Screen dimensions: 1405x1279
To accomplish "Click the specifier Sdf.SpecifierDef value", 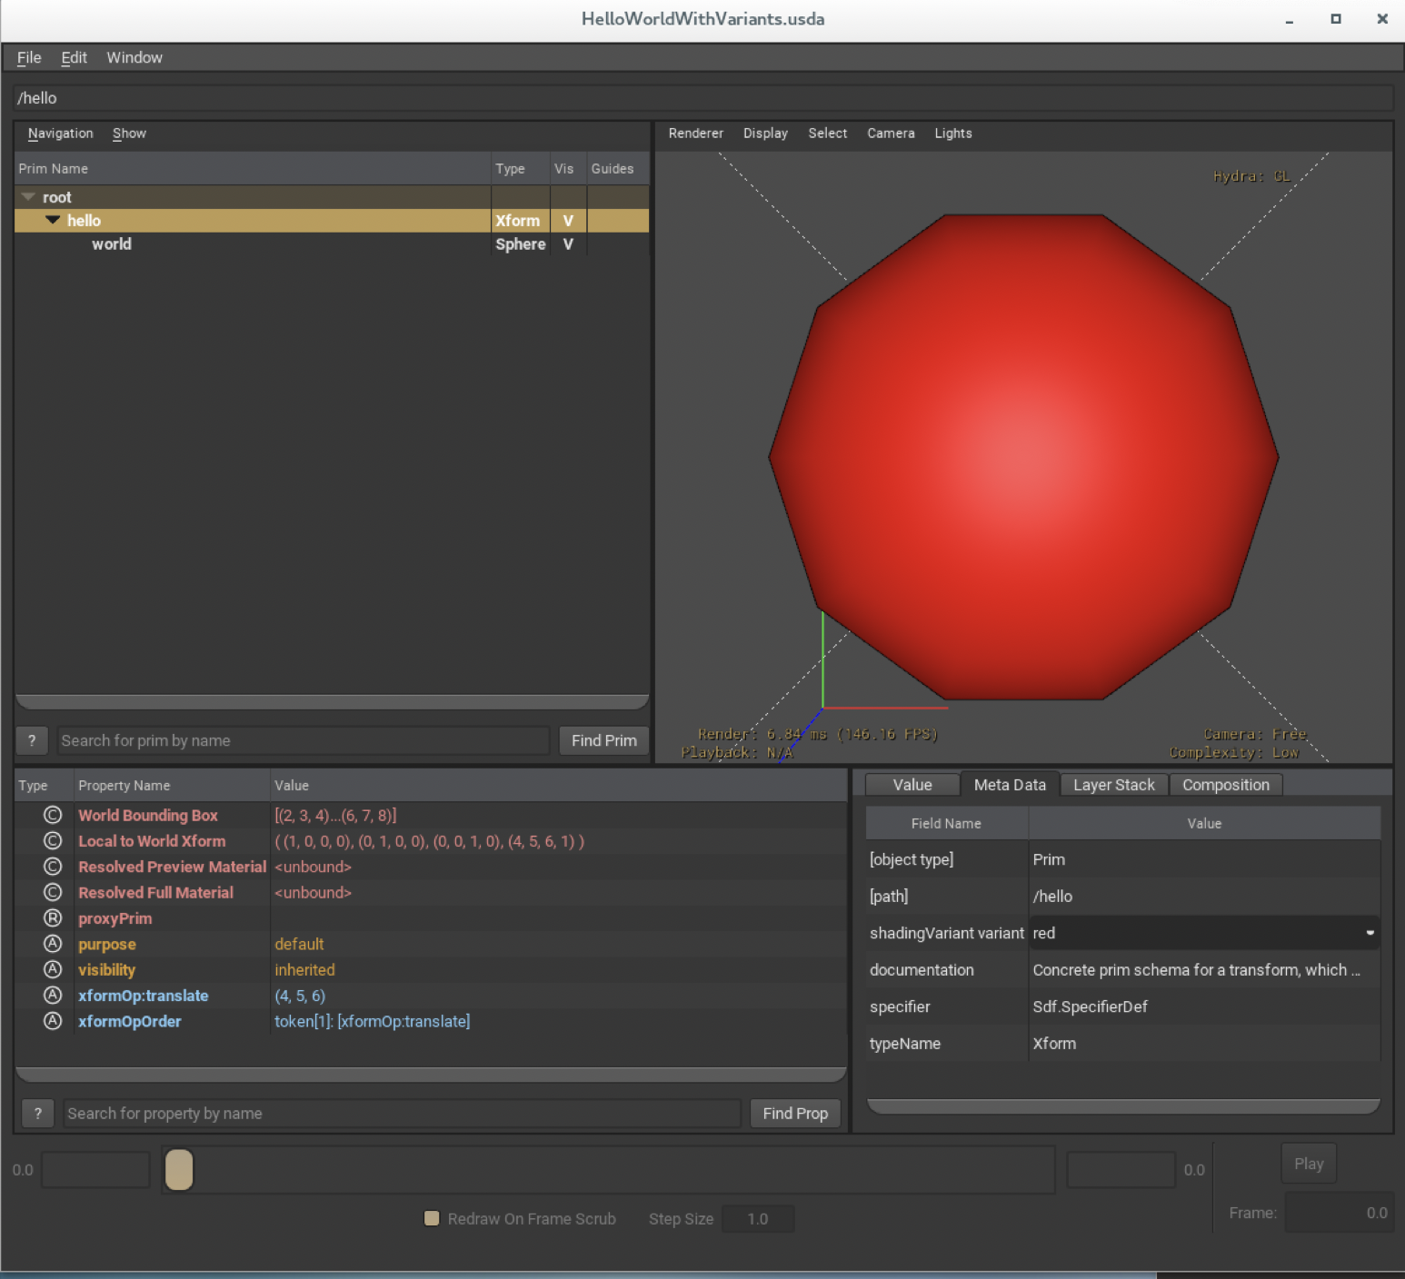I will (x=1204, y=1006).
